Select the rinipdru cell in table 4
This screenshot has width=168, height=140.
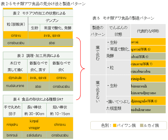tap(12, 124)
